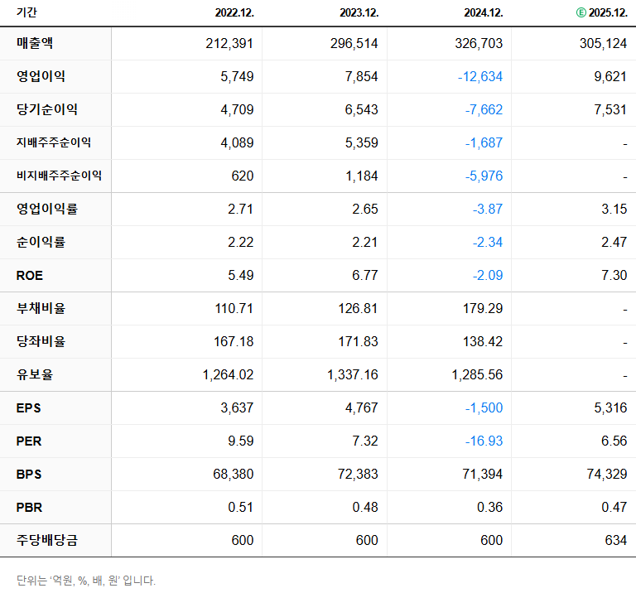Click the 6.77 ROE value
This screenshot has height=593, width=636.
coord(365,276)
